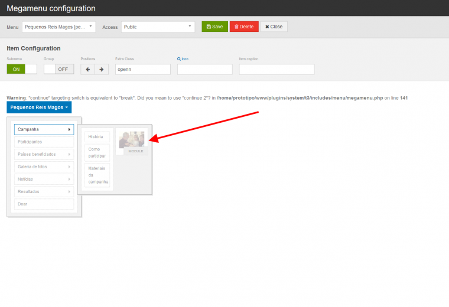449x307 pixels.
Task: Close the megamenu configuration
Action: [x=274, y=27]
